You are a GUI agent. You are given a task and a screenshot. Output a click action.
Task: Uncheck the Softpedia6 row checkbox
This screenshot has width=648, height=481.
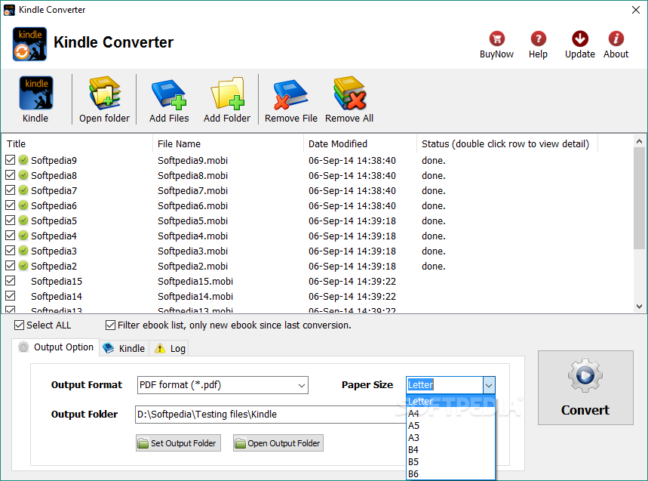(11, 205)
